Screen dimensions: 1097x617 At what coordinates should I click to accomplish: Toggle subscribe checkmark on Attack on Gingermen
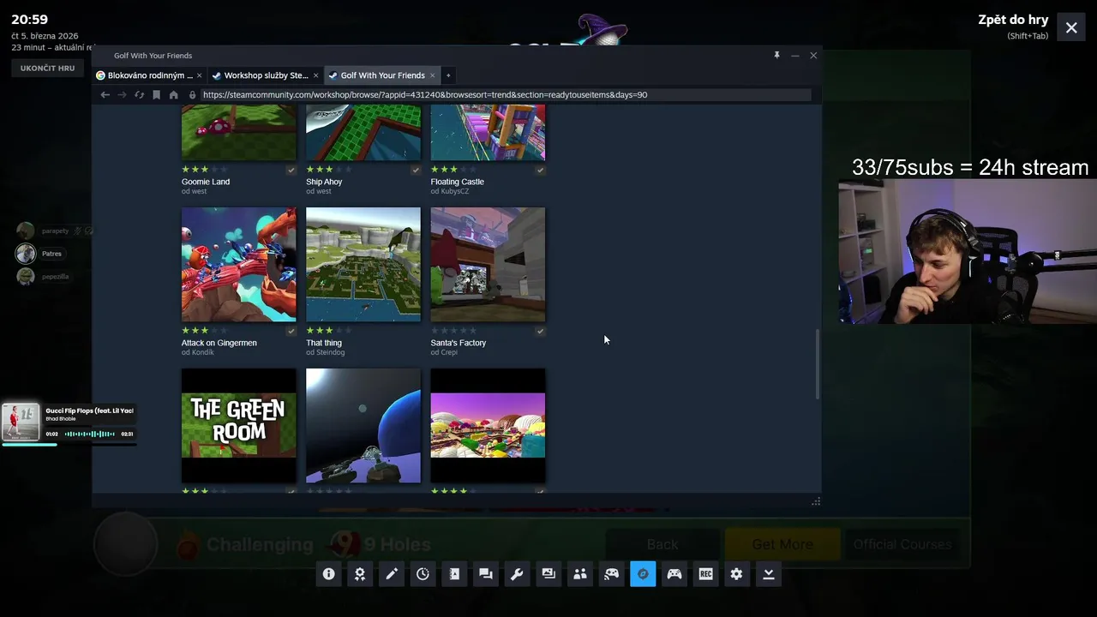[x=291, y=331]
